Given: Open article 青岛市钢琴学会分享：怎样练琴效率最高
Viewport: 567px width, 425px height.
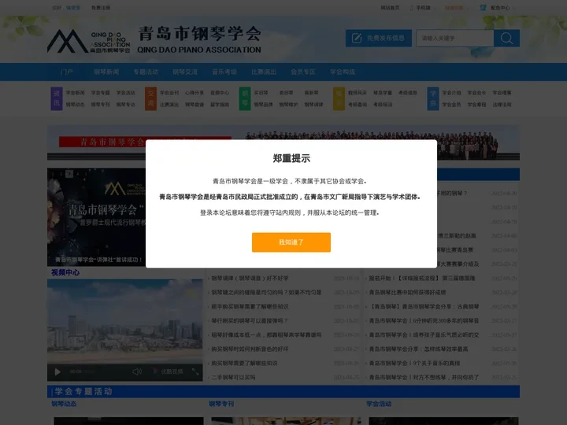Looking at the screenshot, I should point(418,349).
